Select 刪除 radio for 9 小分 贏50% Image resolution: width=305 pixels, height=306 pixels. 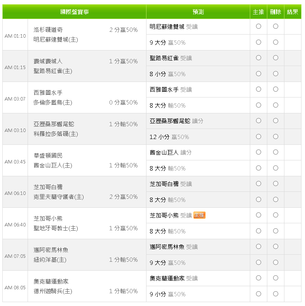[275, 294]
